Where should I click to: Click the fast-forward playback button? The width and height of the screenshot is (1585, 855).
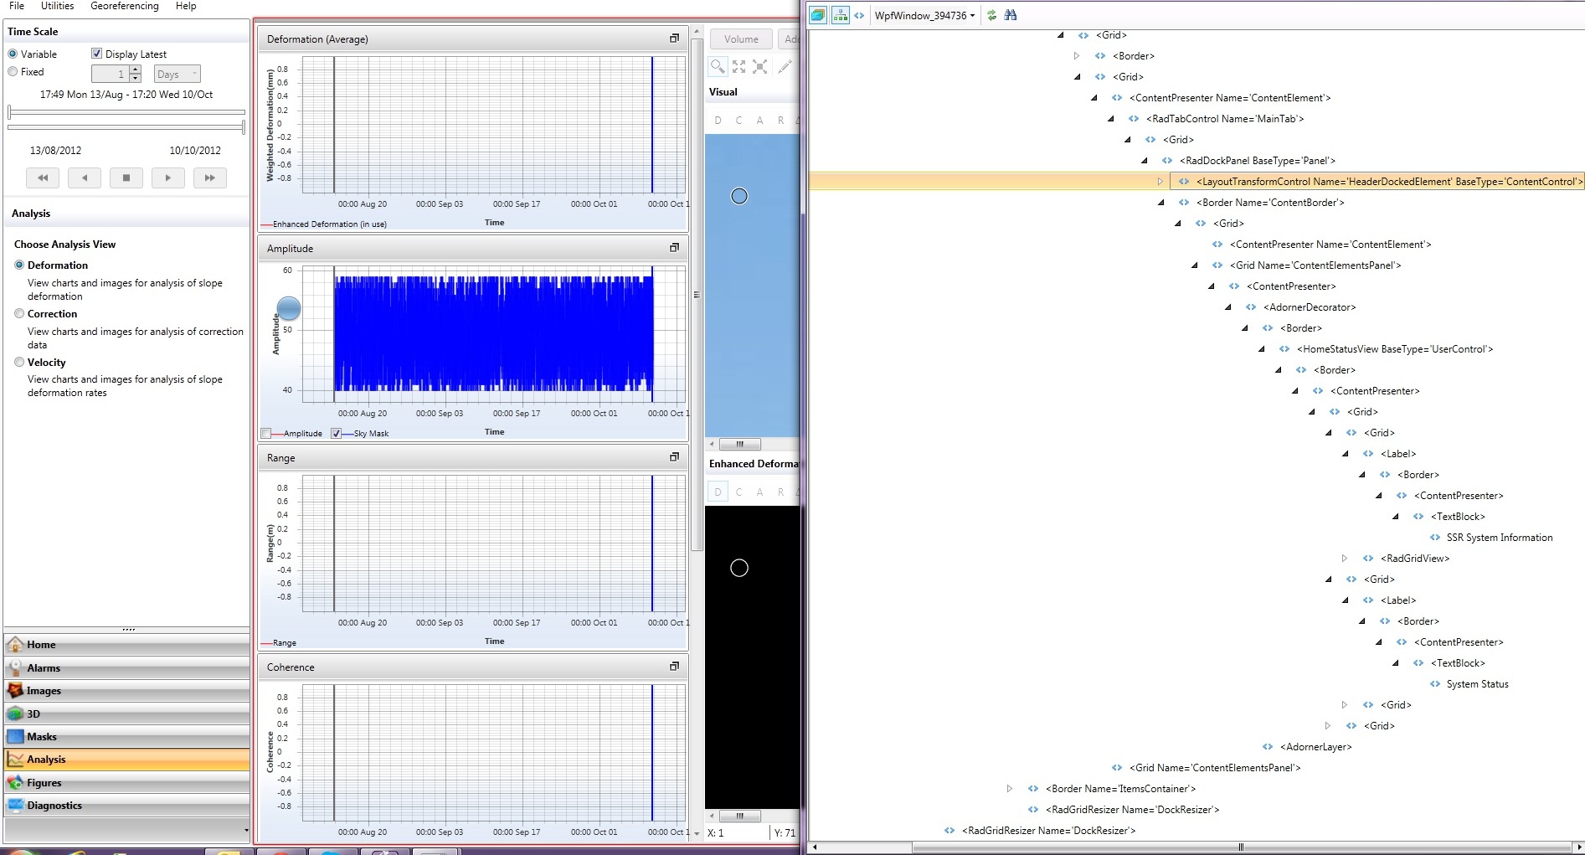[209, 178]
